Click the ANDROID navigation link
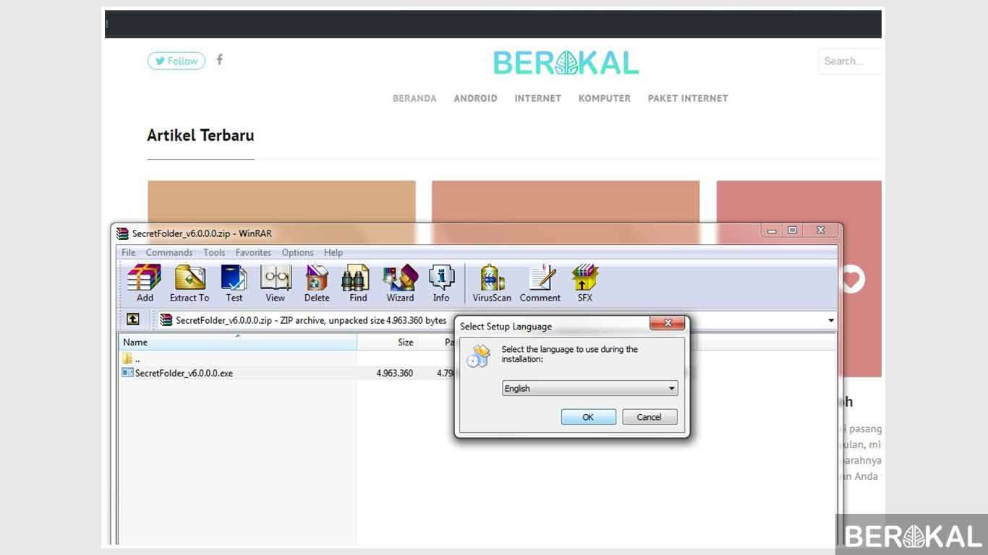 pyautogui.click(x=475, y=98)
